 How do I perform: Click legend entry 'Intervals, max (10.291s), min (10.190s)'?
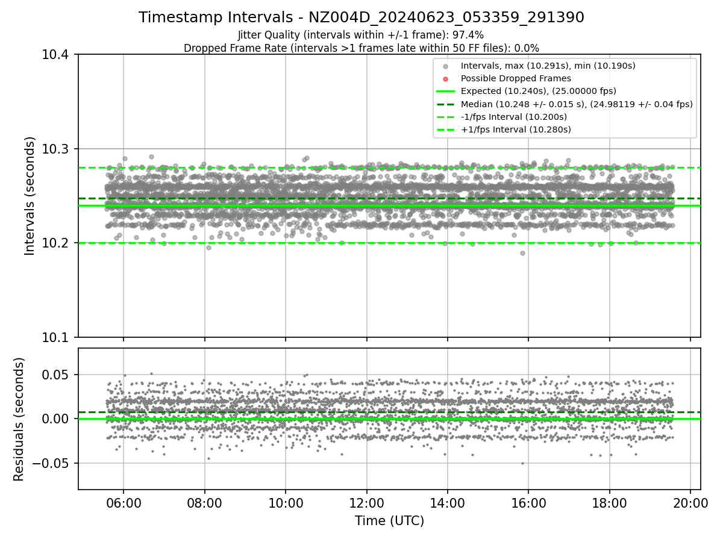[548, 66]
